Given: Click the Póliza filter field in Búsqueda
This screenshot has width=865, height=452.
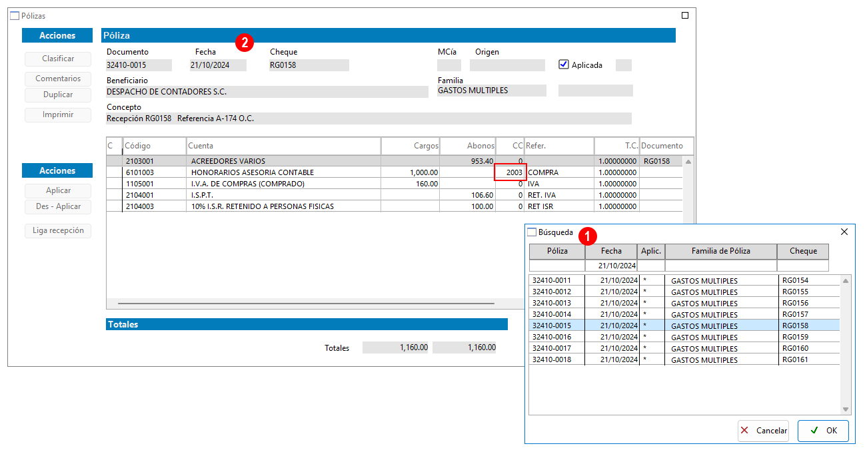Looking at the screenshot, I should 557,266.
